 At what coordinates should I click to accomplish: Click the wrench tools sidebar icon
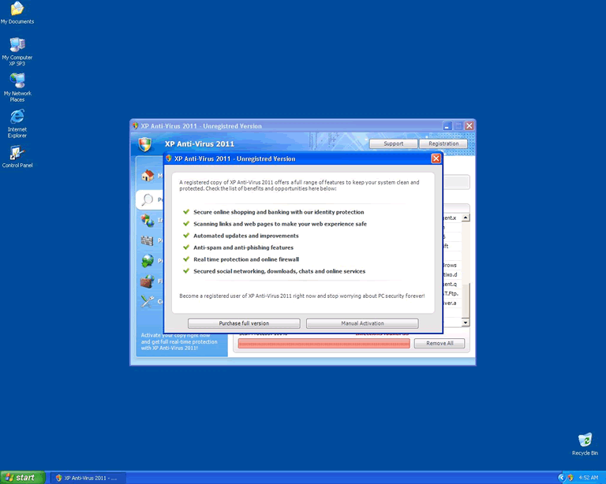coord(147,301)
